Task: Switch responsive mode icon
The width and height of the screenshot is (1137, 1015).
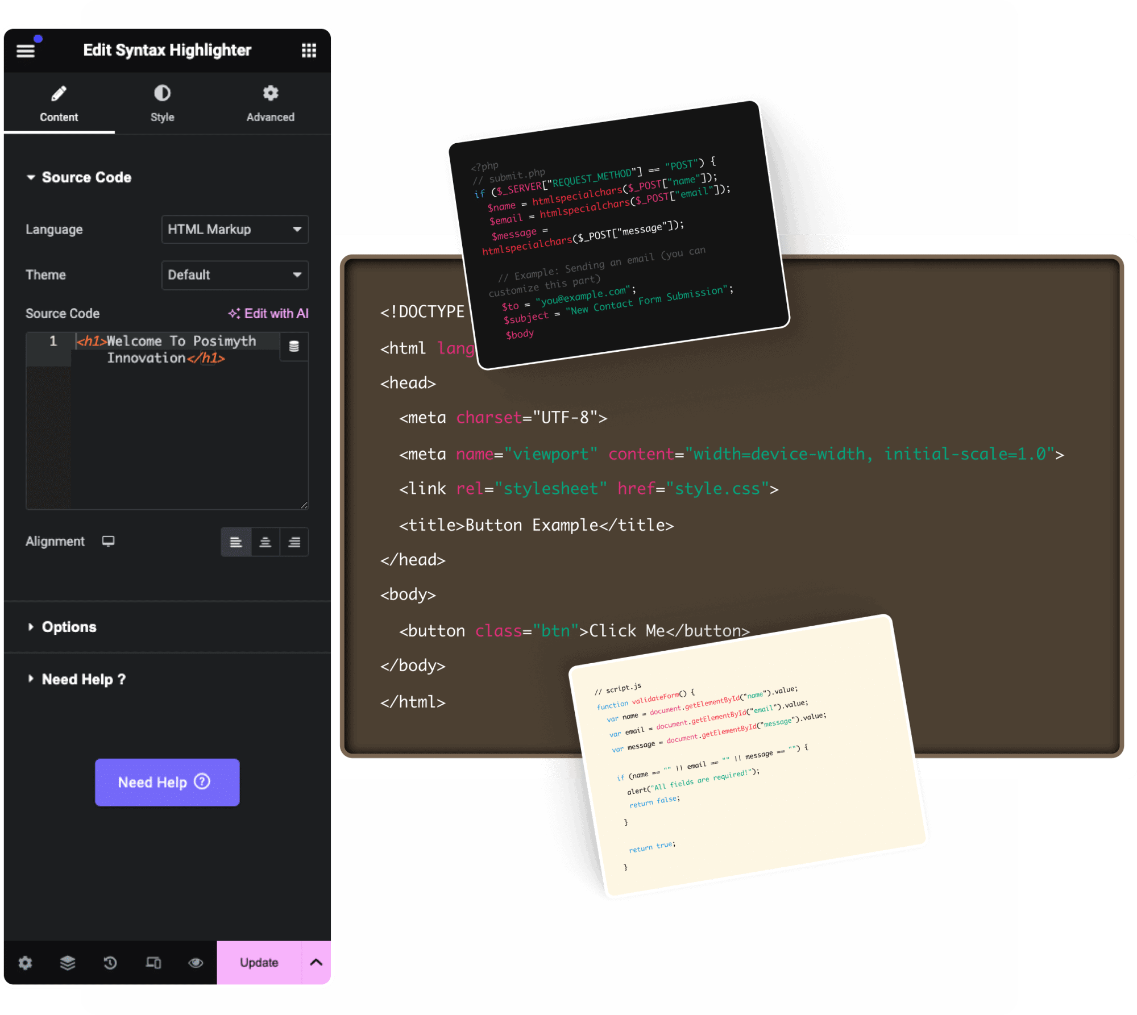Action: click(x=153, y=962)
